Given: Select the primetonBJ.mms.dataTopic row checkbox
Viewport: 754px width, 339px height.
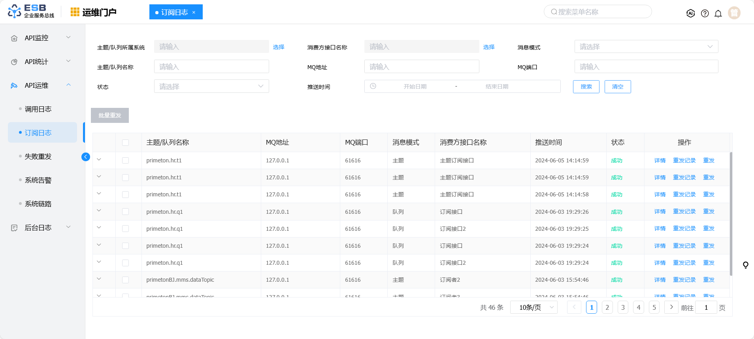Looking at the screenshot, I should point(125,280).
